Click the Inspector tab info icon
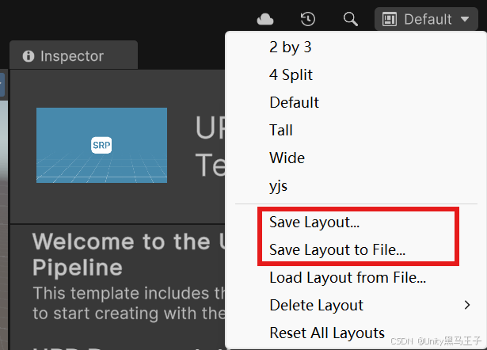 pyautogui.click(x=29, y=56)
